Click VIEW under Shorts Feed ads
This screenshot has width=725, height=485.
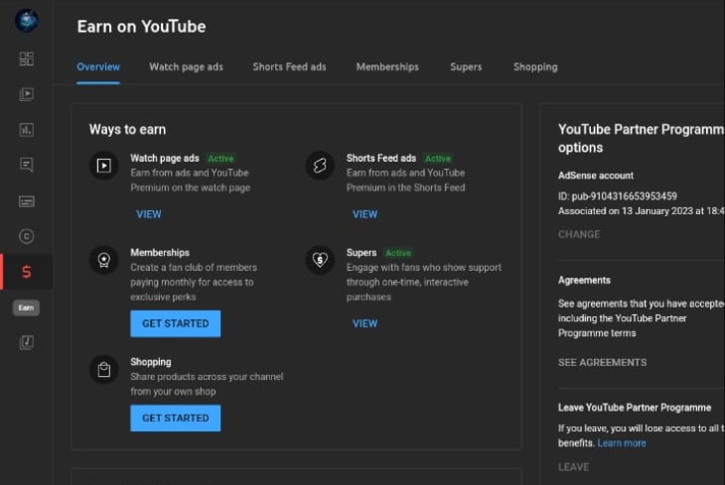(x=364, y=214)
